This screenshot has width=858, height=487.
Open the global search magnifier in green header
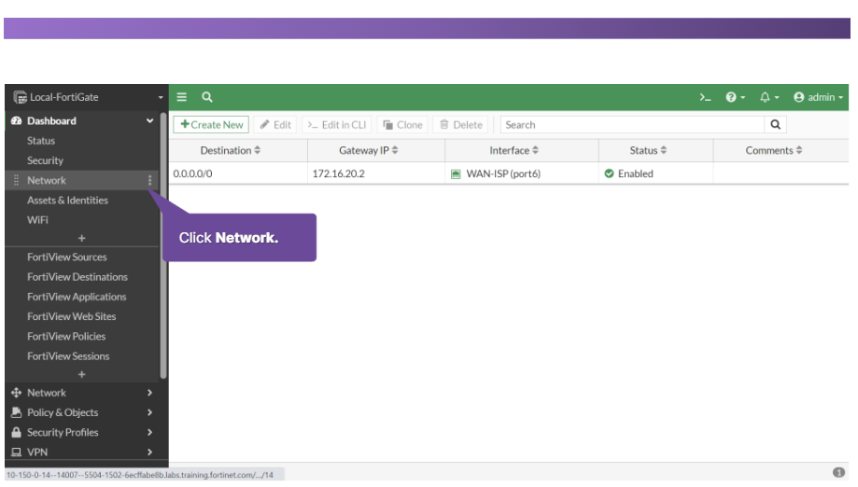[x=207, y=97]
